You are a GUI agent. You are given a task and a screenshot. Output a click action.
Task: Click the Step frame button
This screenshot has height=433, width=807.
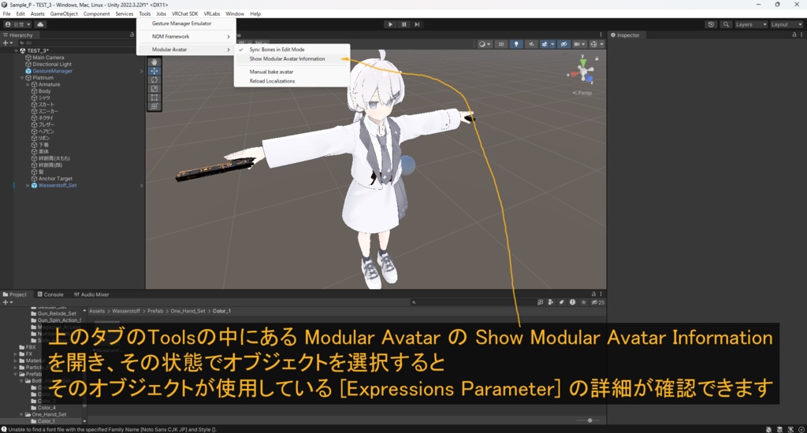(x=417, y=24)
